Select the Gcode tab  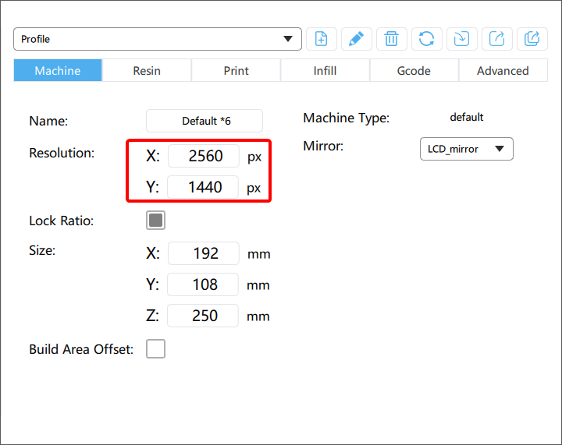click(414, 70)
